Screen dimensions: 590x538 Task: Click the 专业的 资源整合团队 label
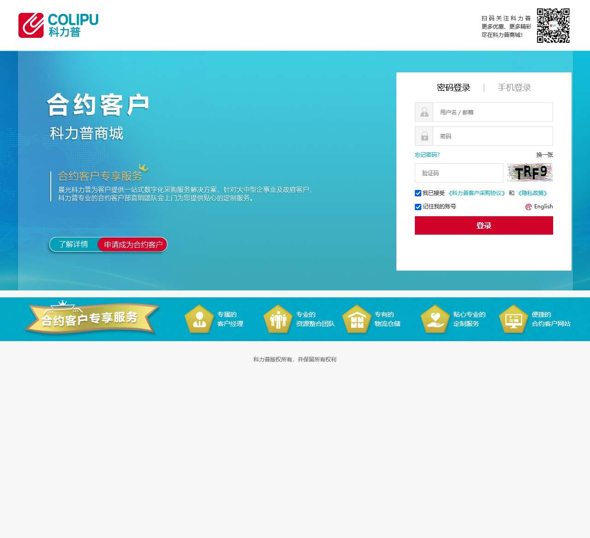315,319
